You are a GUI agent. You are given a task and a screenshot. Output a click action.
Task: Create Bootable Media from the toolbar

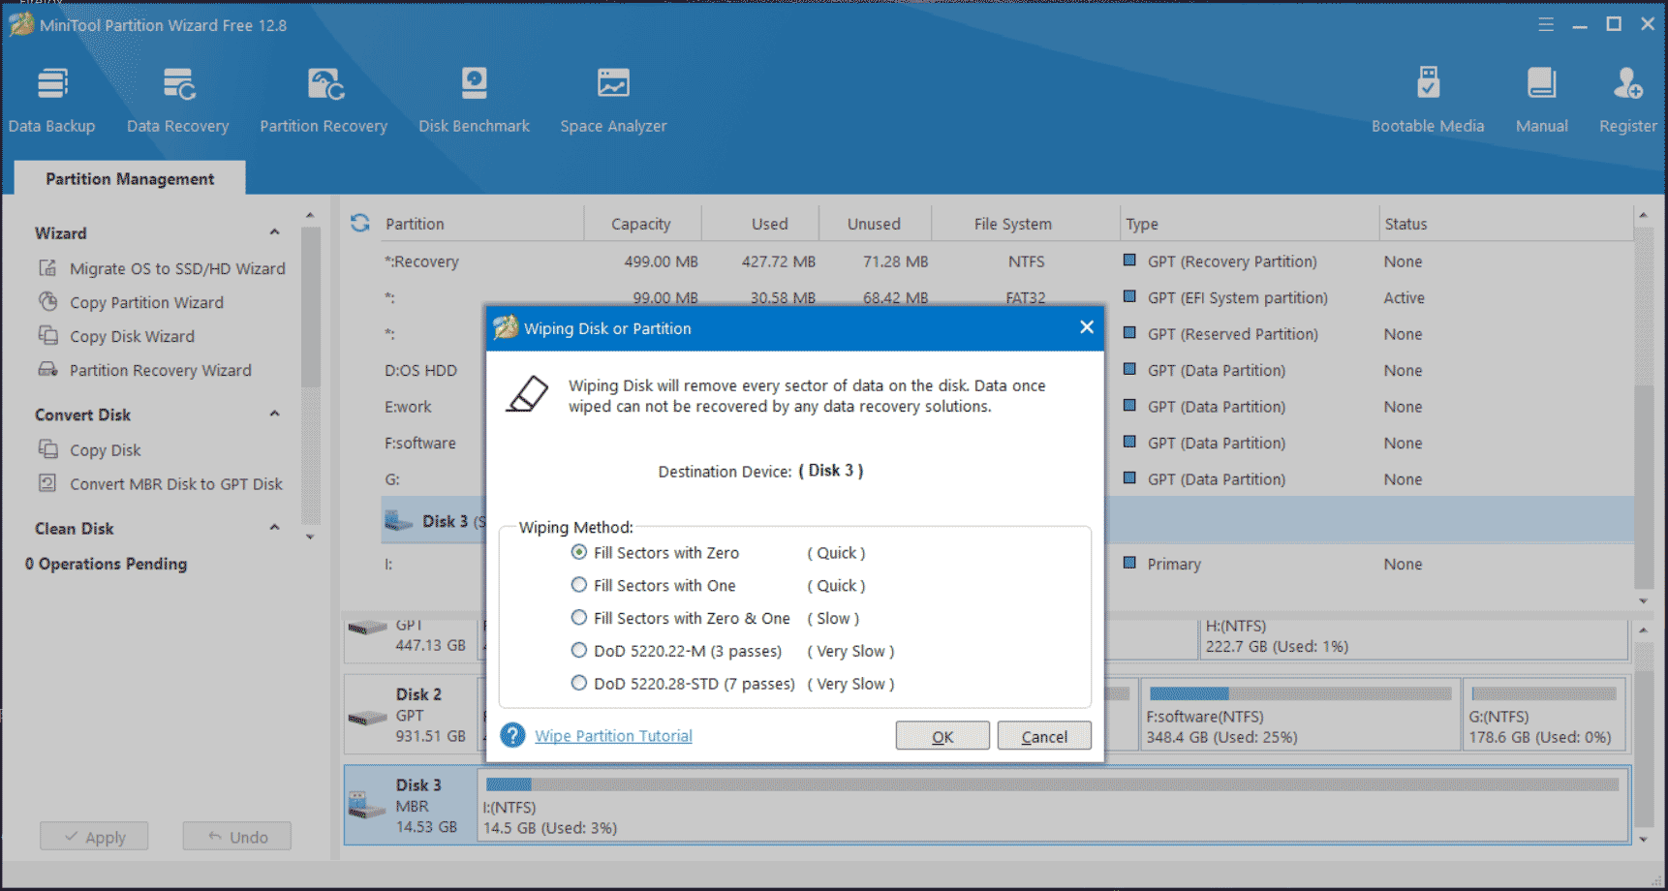[1428, 100]
